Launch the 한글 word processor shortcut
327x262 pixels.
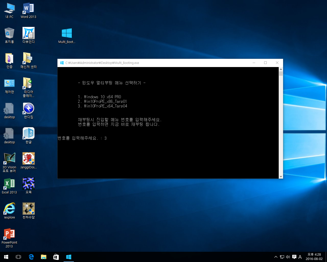pos(28,136)
